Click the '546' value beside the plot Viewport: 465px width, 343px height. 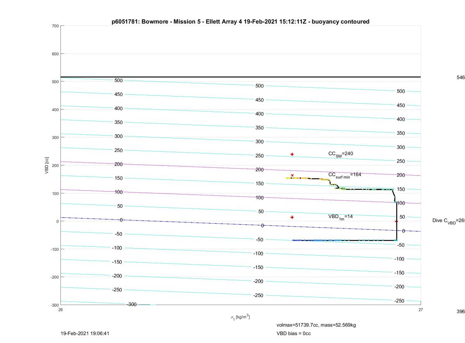461,78
